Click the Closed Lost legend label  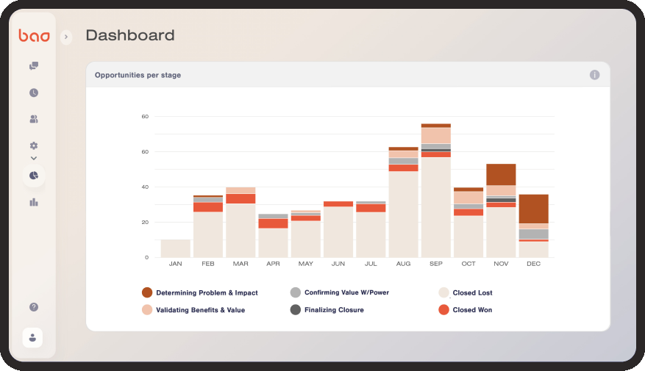(x=472, y=292)
